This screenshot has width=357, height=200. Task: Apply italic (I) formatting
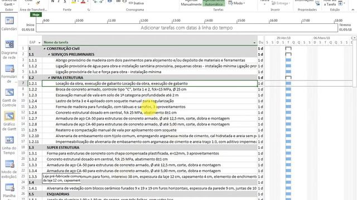point(59,2)
